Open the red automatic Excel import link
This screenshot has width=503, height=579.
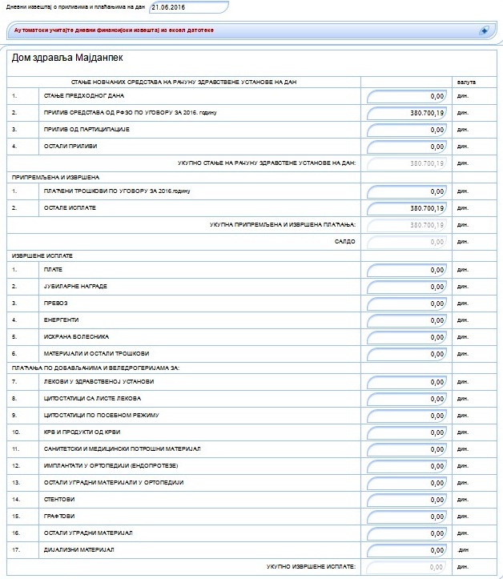click(x=114, y=30)
